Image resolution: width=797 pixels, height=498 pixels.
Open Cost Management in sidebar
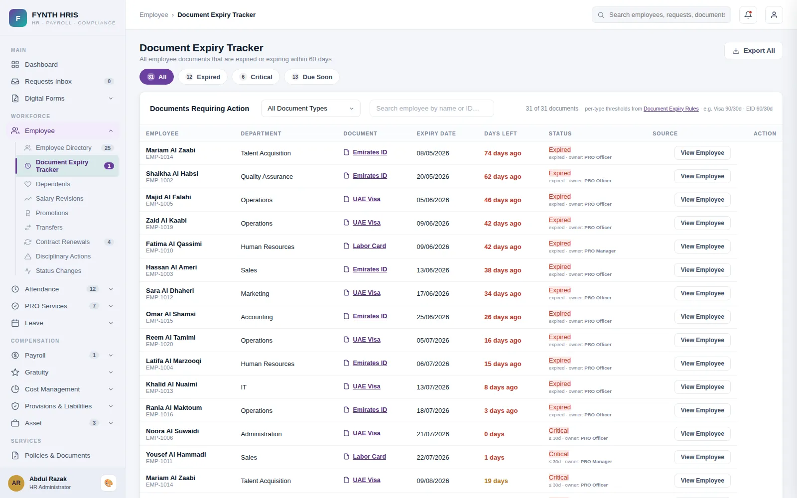(62, 389)
